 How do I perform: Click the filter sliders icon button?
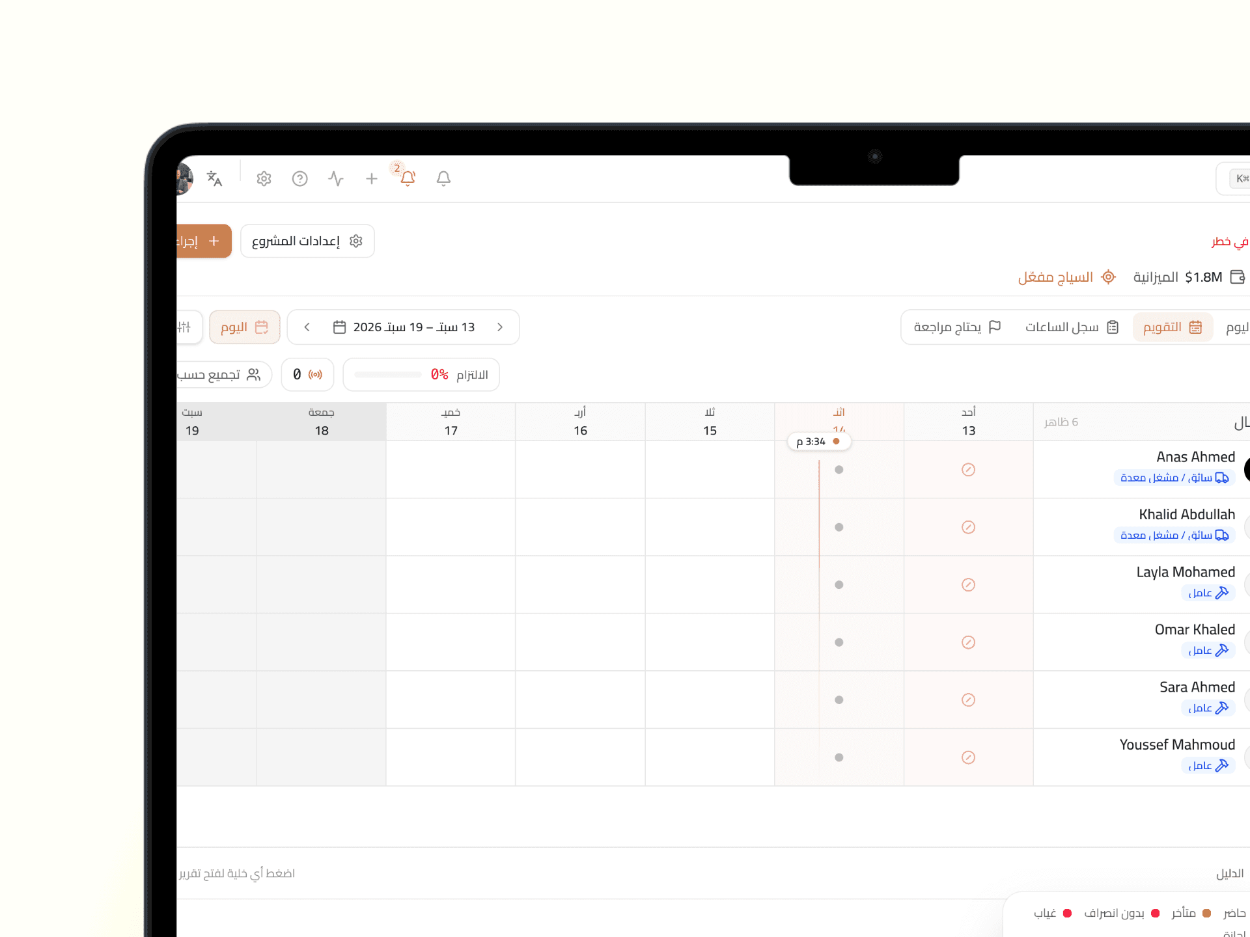pyautogui.click(x=186, y=327)
